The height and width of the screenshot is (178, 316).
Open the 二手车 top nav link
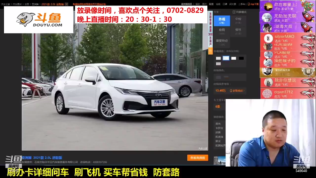coord(242,4)
